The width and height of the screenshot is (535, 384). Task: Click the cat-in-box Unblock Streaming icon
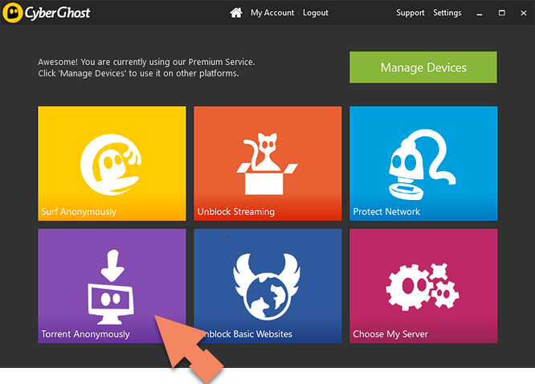267,164
